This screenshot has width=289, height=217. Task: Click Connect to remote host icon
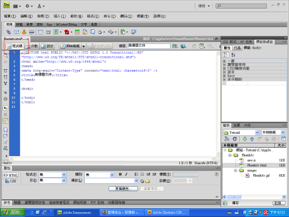(227, 139)
